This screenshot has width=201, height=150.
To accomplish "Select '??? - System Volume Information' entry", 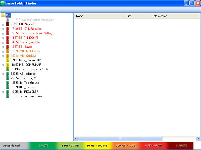I will (x=35, y=20).
